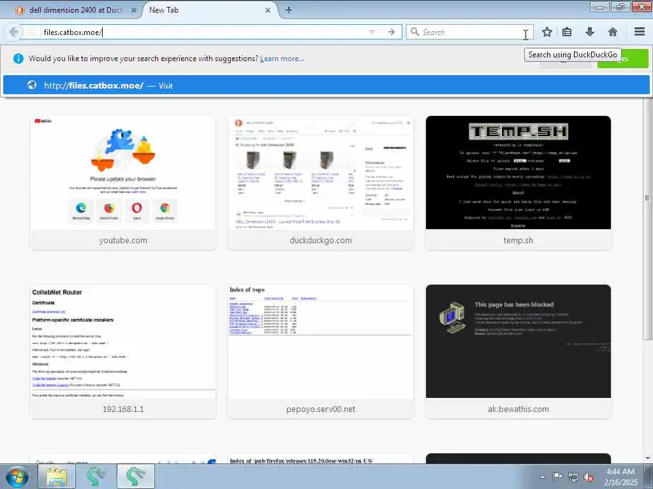This screenshot has height=489, width=653.
Task: Open File Explorer from the taskbar
Action: tap(57, 476)
